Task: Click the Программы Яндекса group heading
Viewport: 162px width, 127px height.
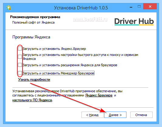Action: [x=31, y=37]
